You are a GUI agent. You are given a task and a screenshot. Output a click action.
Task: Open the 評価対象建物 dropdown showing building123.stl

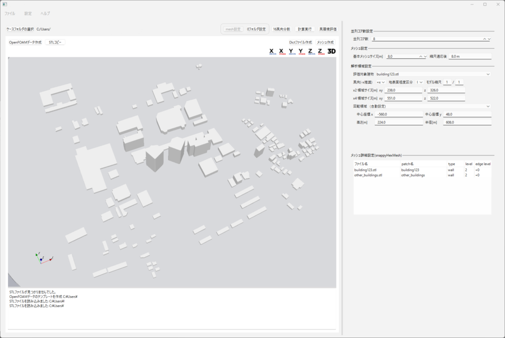click(433, 74)
